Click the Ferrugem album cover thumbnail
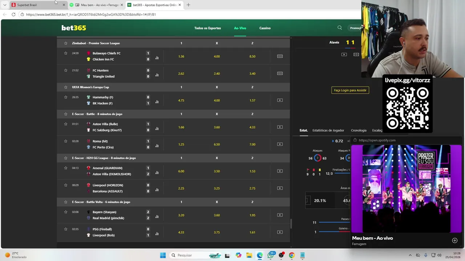 [x=406, y=188]
